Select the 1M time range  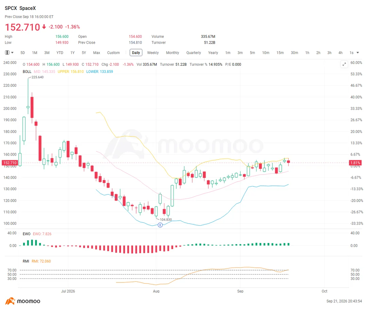coord(35,53)
